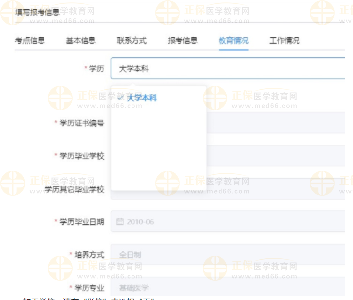Image resolution: width=353 pixels, height=300 pixels.
Task: Click the 培养方式 field label
Action: (x=89, y=255)
